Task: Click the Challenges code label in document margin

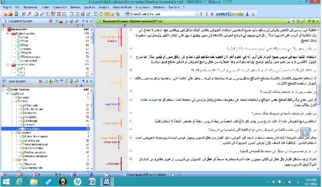Action: point(112,164)
